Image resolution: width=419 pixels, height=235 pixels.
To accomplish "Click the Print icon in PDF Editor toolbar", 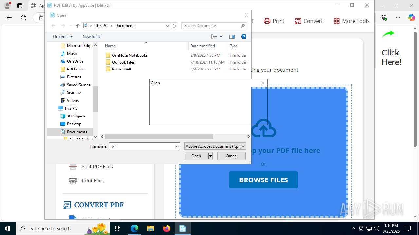I will [267, 21].
